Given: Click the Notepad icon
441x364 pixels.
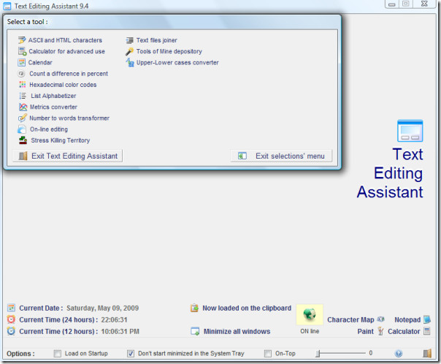Looking at the screenshot, I should [427, 319].
